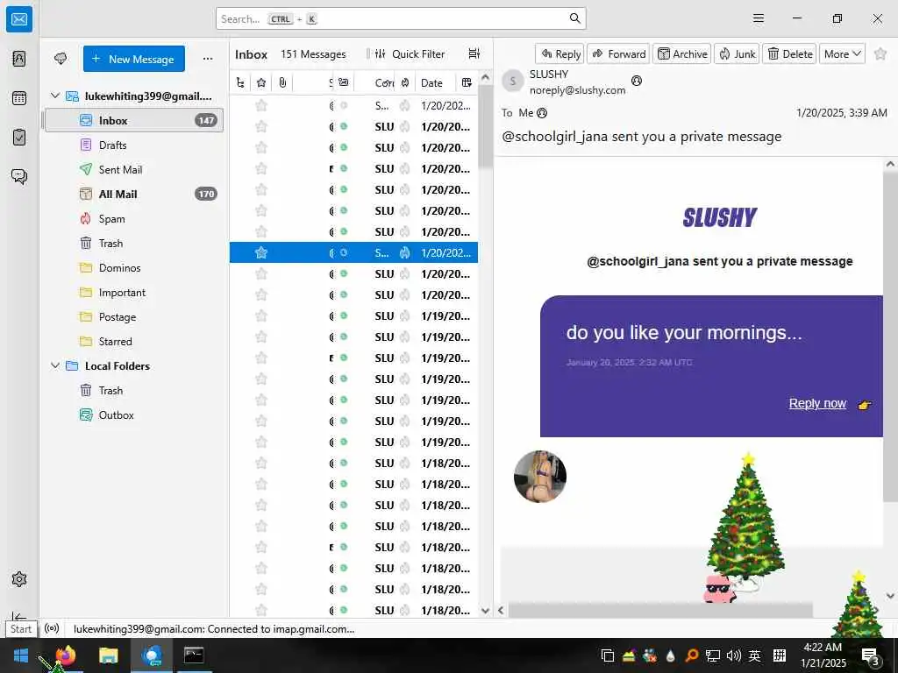Click contact icon beside recipient Me
Image resolution: width=898 pixels, height=673 pixels.
542,113
